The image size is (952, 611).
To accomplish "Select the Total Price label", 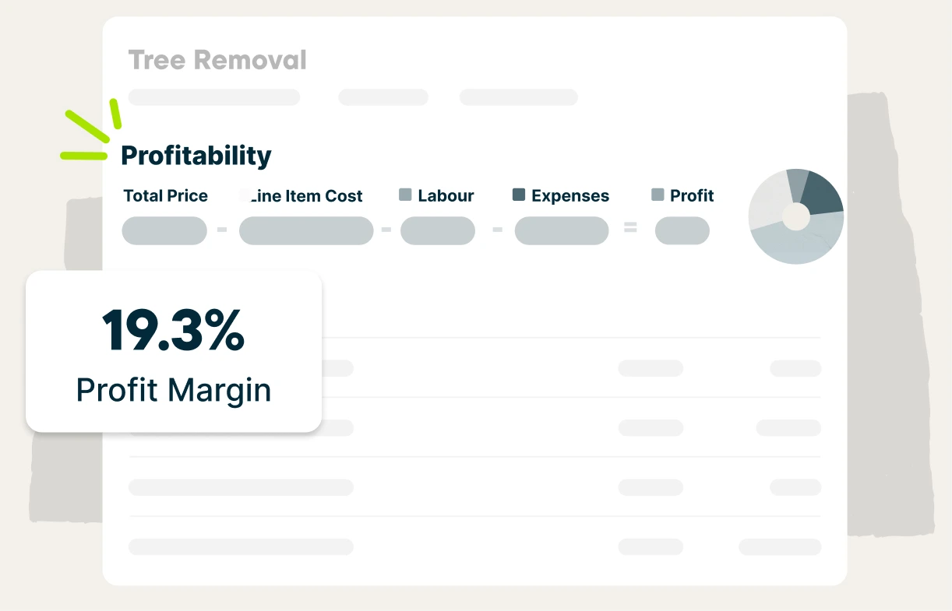I will [x=165, y=196].
